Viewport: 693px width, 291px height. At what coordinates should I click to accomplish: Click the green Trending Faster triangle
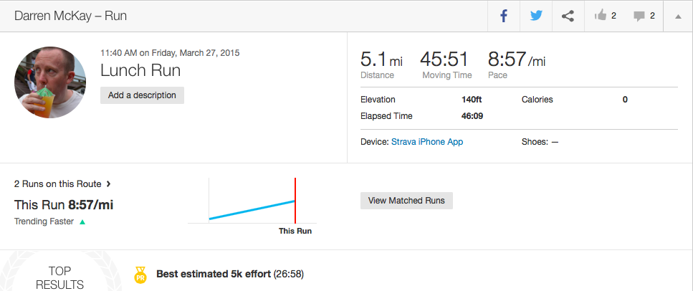tap(82, 222)
